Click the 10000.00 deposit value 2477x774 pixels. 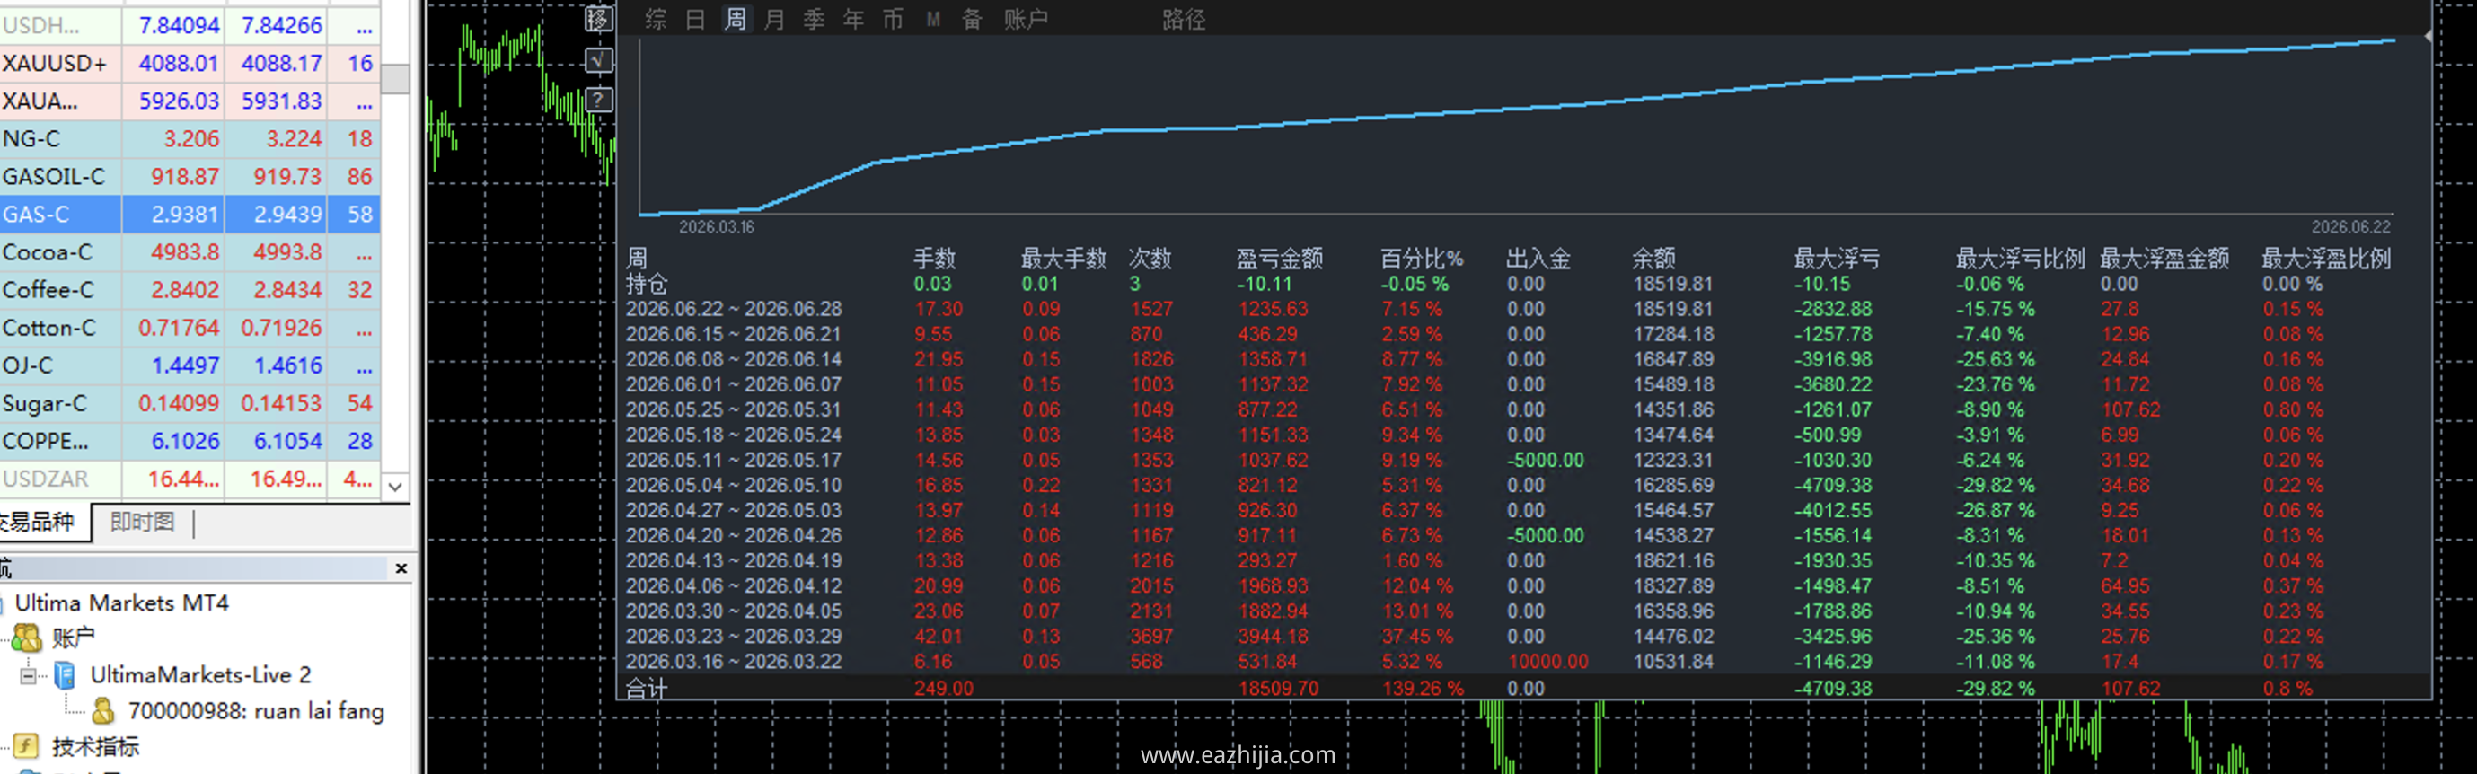click(x=1547, y=662)
